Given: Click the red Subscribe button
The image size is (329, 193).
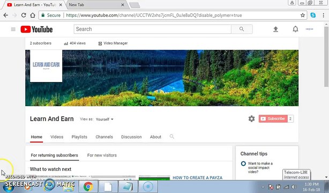Looking at the screenshot, I should [273, 118].
